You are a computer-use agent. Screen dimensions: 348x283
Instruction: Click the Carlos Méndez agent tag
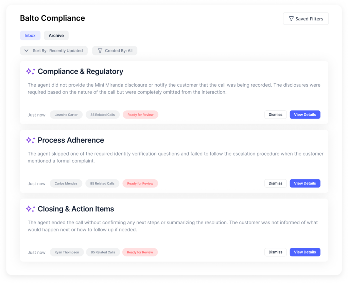(66, 183)
